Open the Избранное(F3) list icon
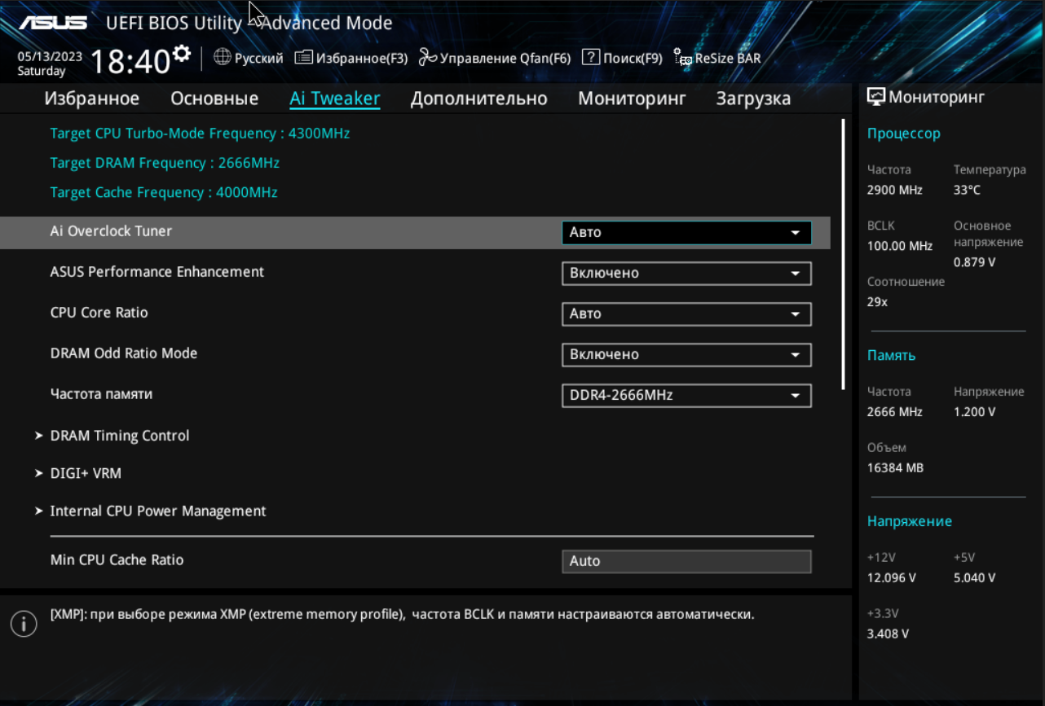The width and height of the screenshot is (1045, 706). click(304, 58)
